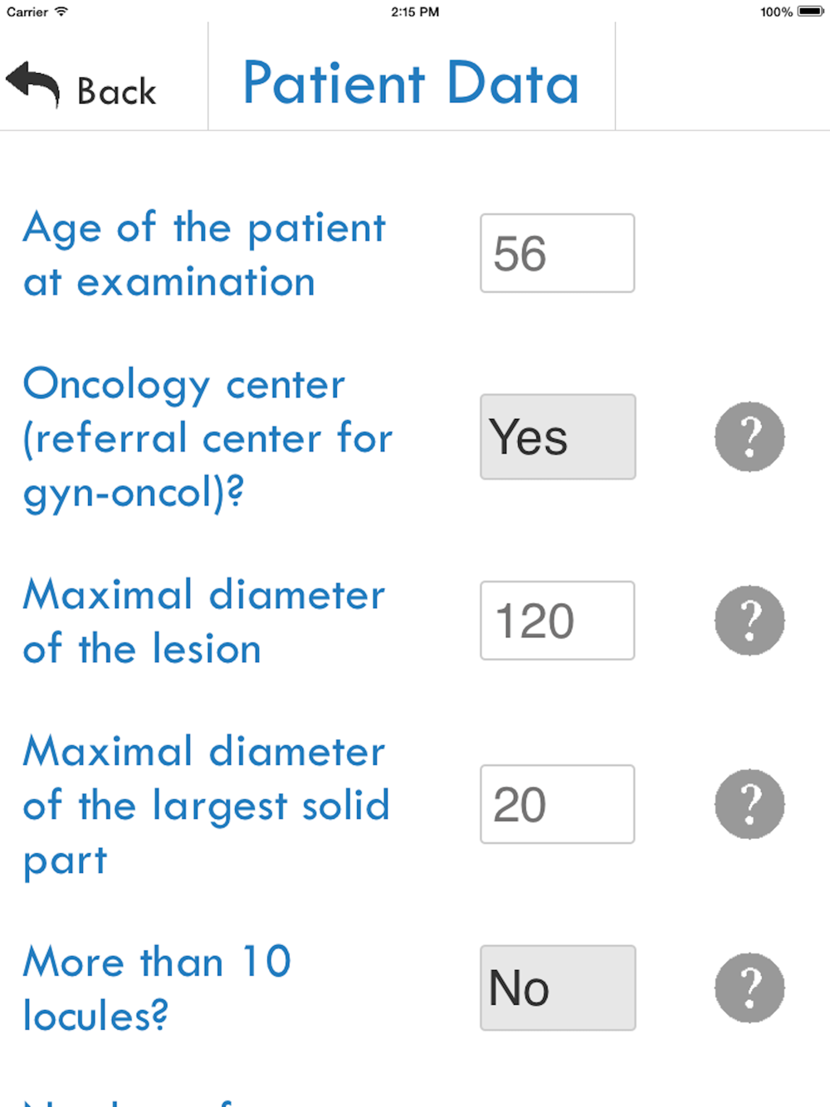Open help for largest solid part diameter
The image size is (830, 1107).
(x=749, y=804)
